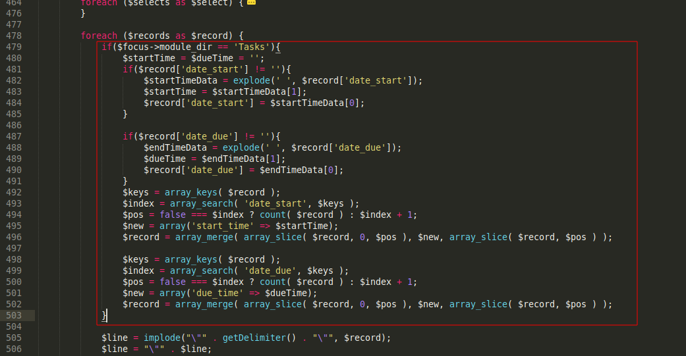
Task: Click the 'Tasks' string literal
Action: [x=252, y=47]
